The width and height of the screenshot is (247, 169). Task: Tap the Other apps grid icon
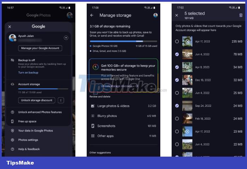coord(93,136)
